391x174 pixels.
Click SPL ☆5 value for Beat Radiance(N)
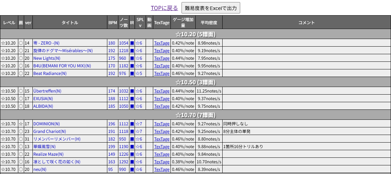pyautogui.click(x=139, y=73)
